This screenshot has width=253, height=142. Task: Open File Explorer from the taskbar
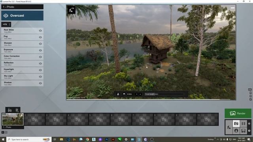click(62, 139)
